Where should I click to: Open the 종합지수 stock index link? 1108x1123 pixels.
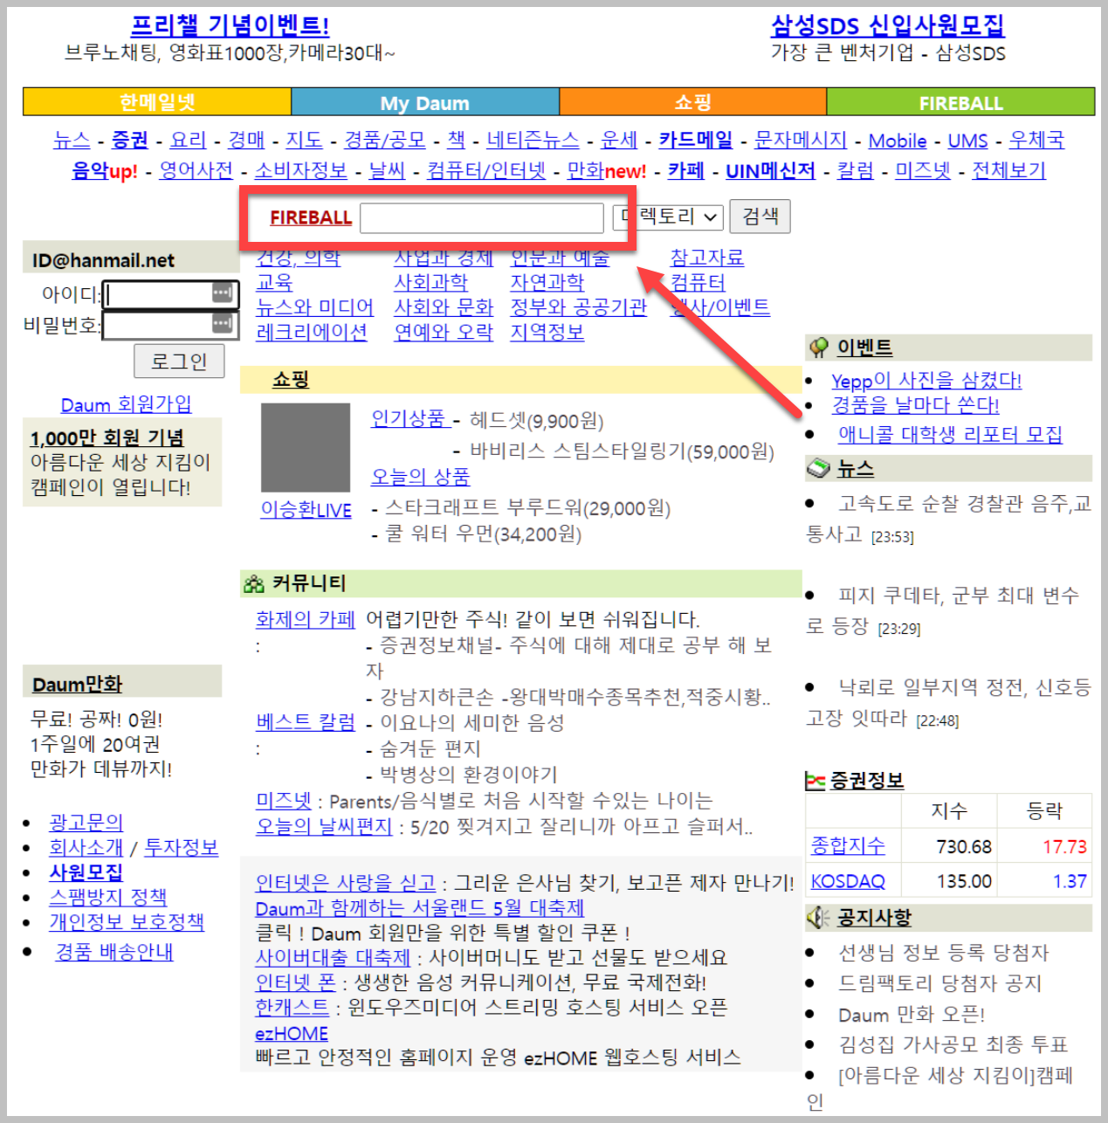[848, 845]
